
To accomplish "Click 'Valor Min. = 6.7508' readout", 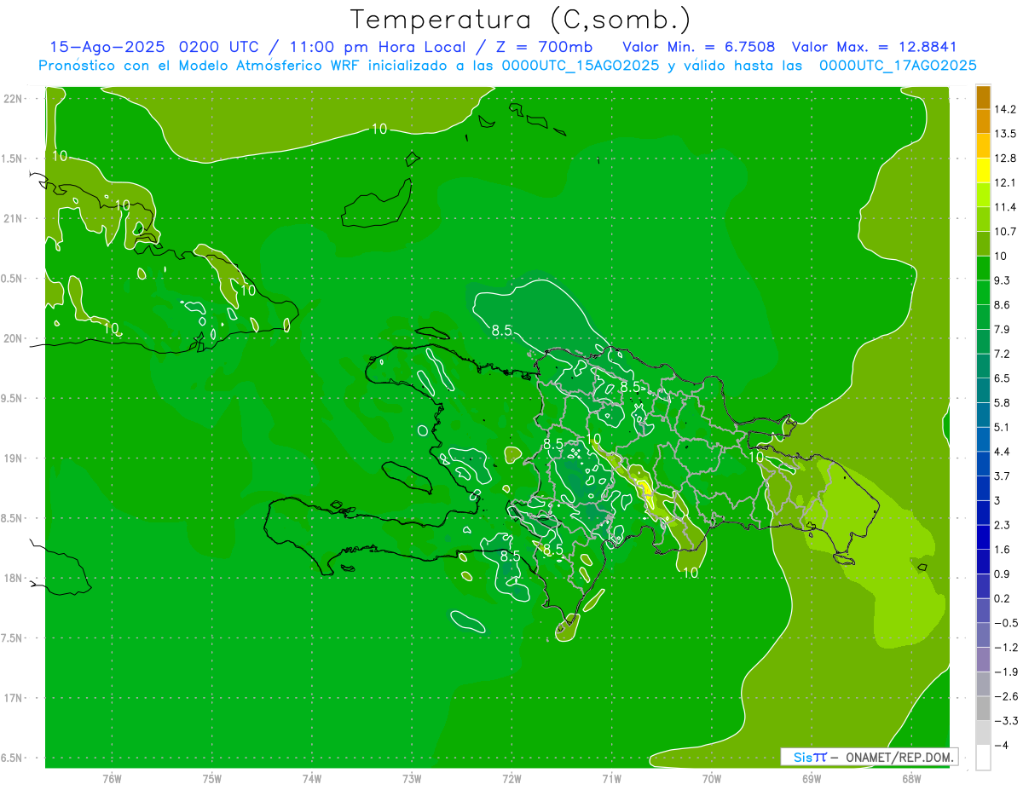I will point(699,47).
